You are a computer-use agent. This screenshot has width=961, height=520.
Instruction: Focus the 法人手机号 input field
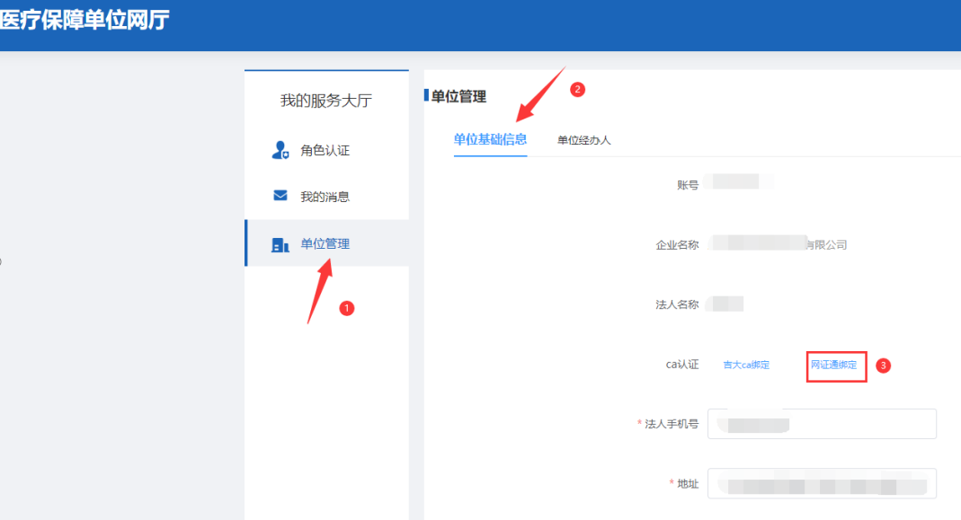822,424
